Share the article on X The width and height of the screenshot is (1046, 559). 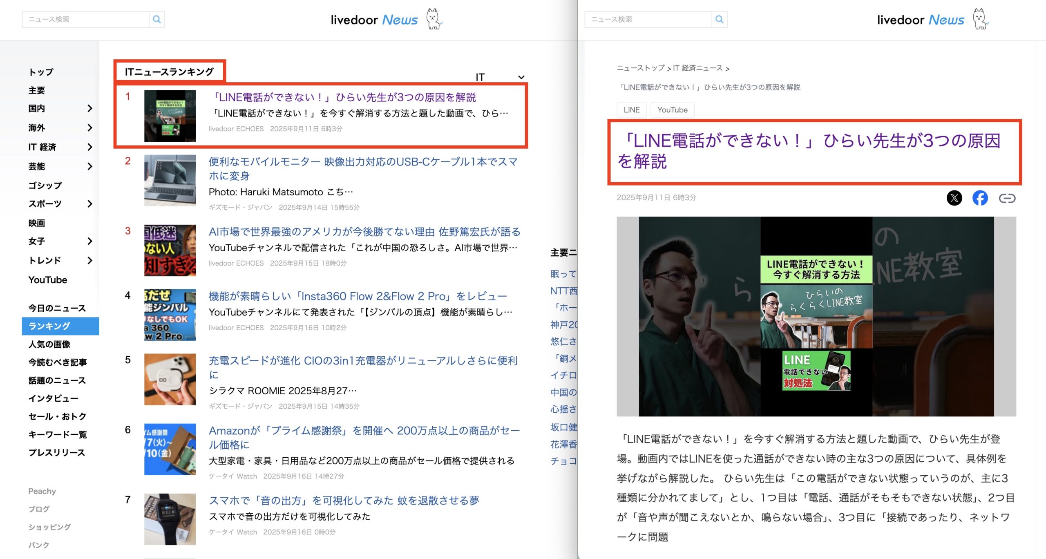954,198
